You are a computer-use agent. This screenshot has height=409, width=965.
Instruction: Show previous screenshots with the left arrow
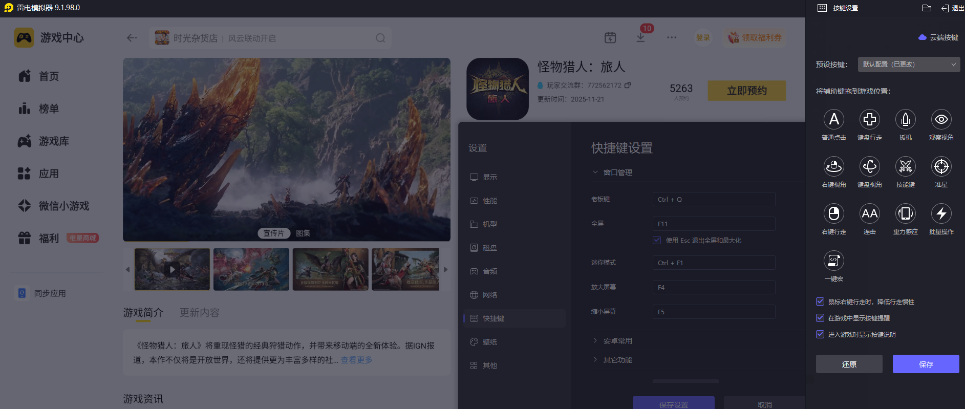(x=127, y=269)
